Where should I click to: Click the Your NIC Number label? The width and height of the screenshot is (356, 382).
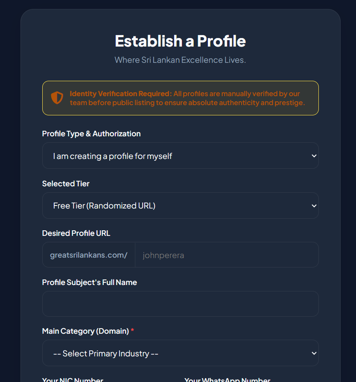click(73, 379)
